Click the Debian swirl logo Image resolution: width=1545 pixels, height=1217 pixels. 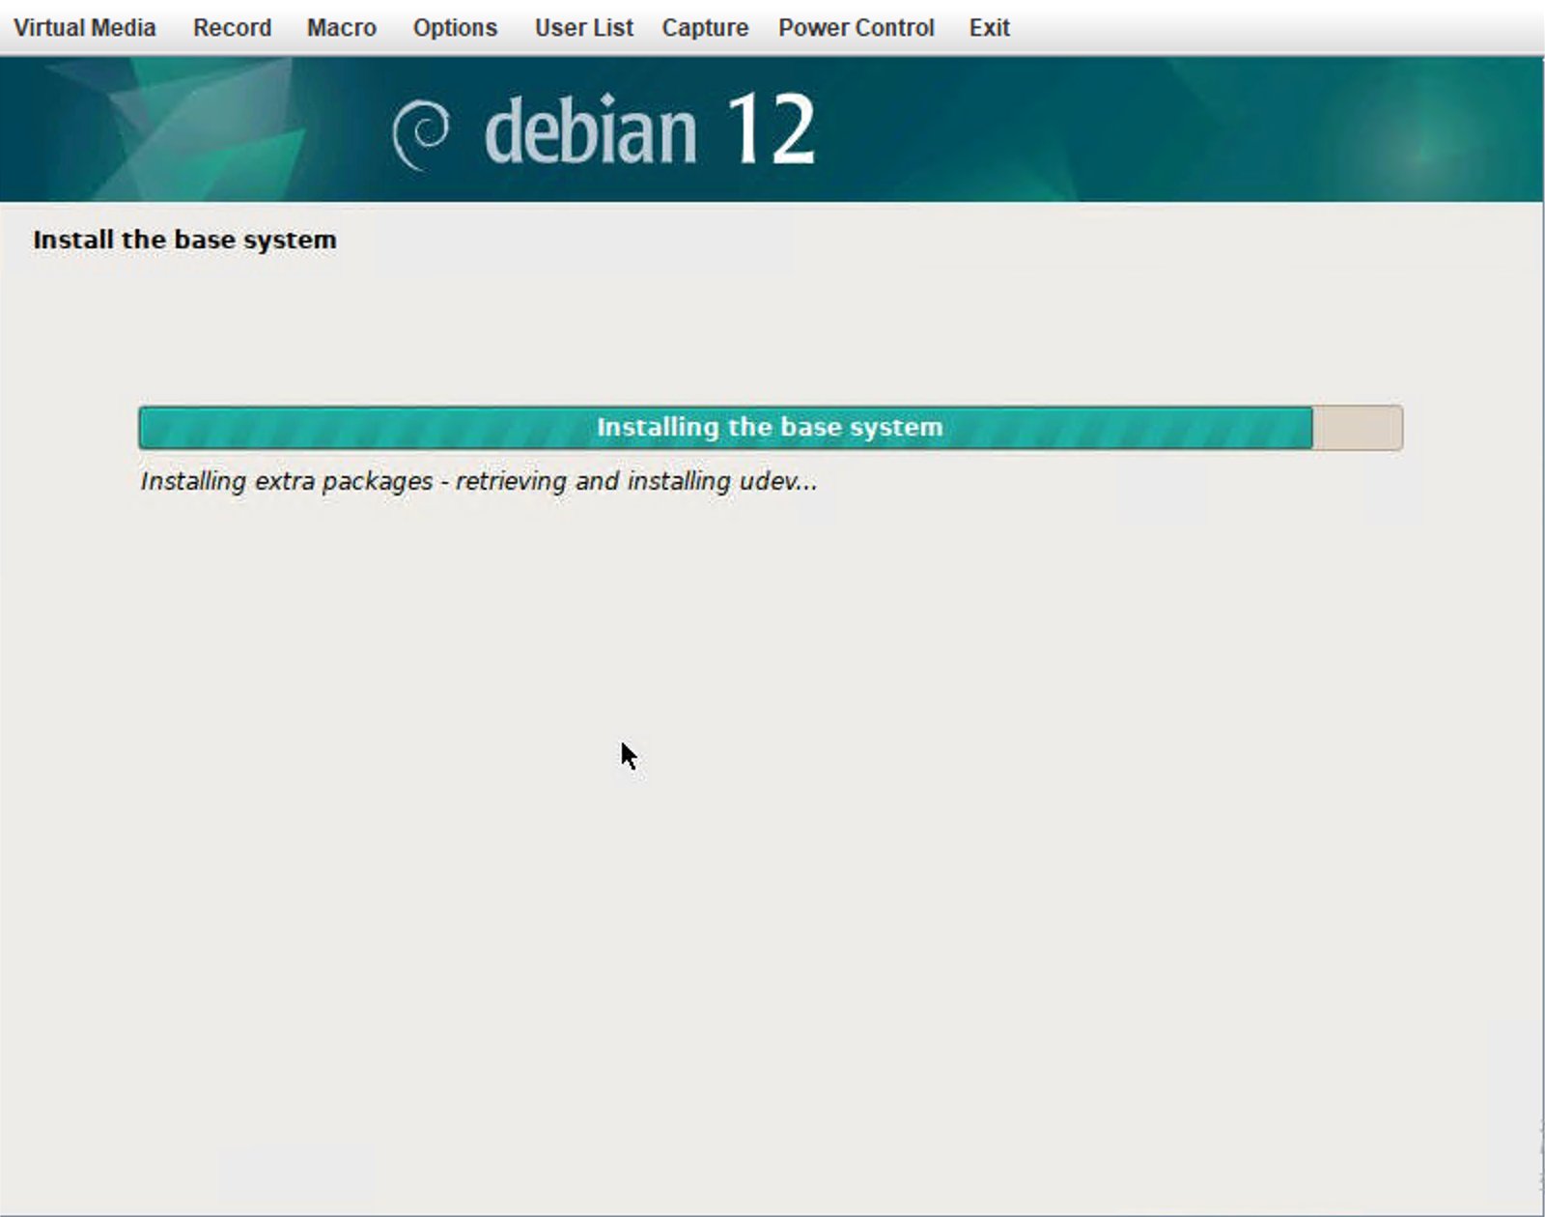[421, 133]
